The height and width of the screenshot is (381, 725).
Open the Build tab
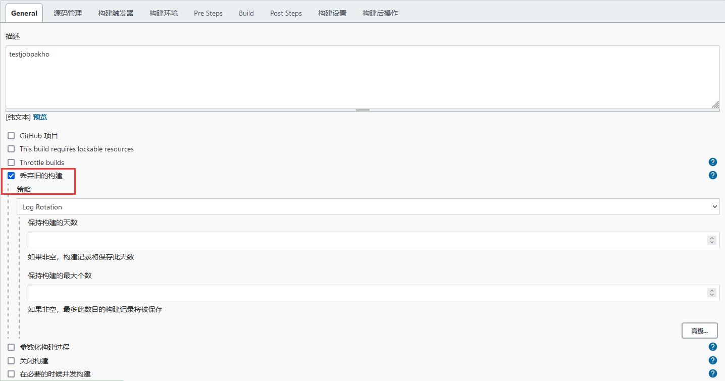(246, 13)
